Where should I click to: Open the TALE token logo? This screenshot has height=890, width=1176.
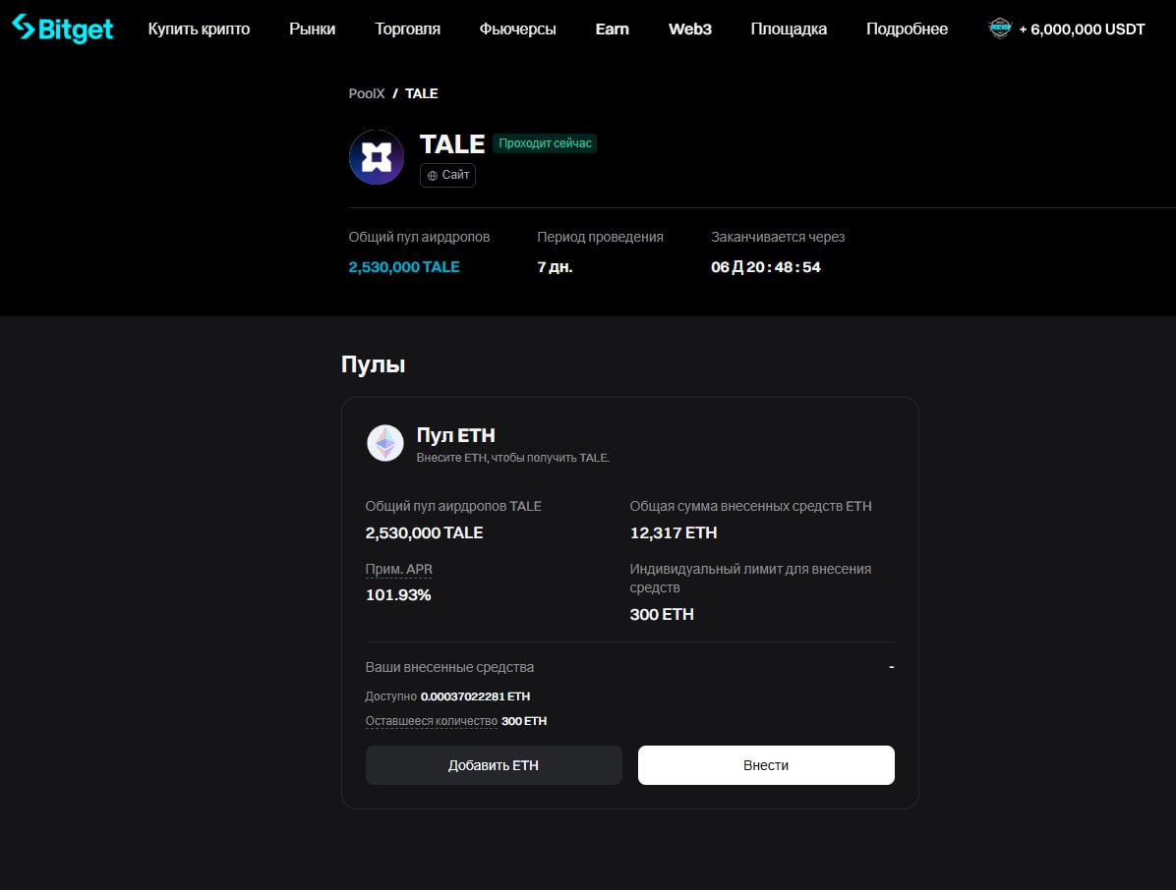tap(377, 157)
